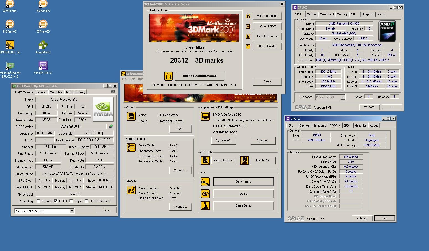Click the Batch Run button
This screenshot has height=251, width=429.
(263, 160)
